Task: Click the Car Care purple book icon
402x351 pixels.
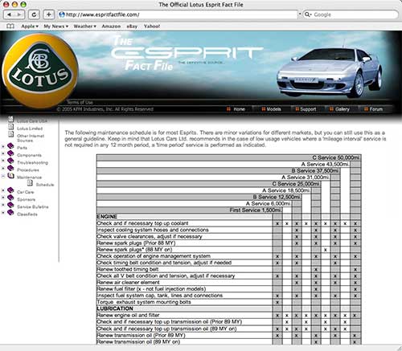Action: pyautogui.click(x=10, y=190)
